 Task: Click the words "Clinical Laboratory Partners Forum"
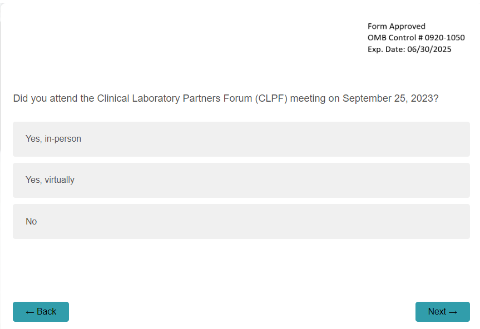click(175, 99)
